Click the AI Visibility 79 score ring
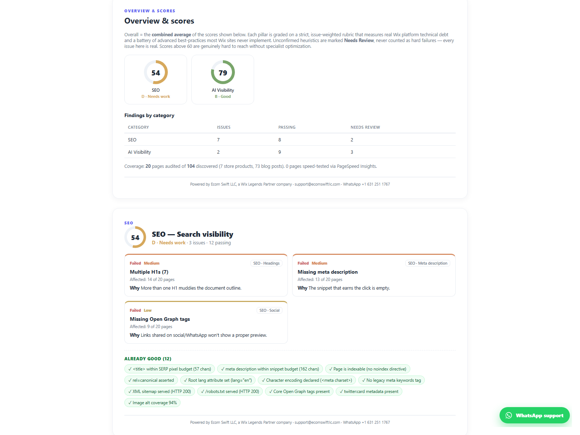 coord(223,72)
